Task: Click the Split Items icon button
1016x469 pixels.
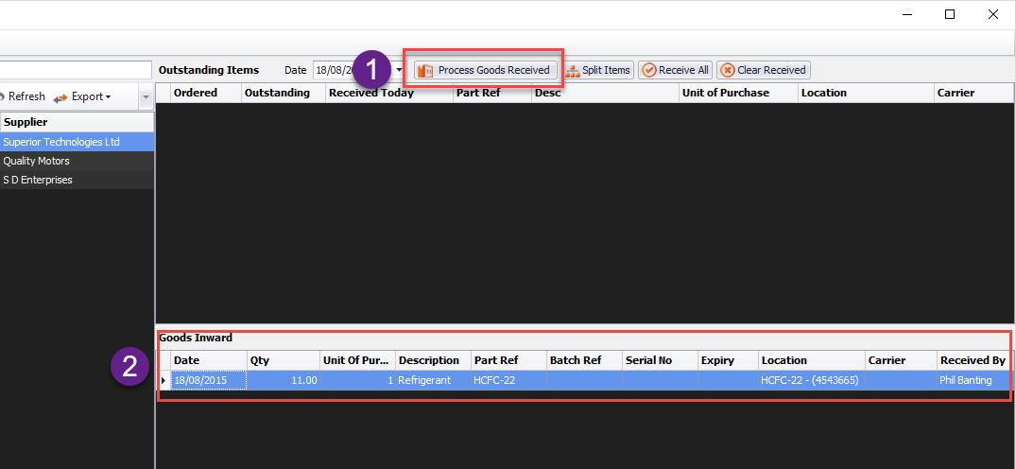Action: 597,70
